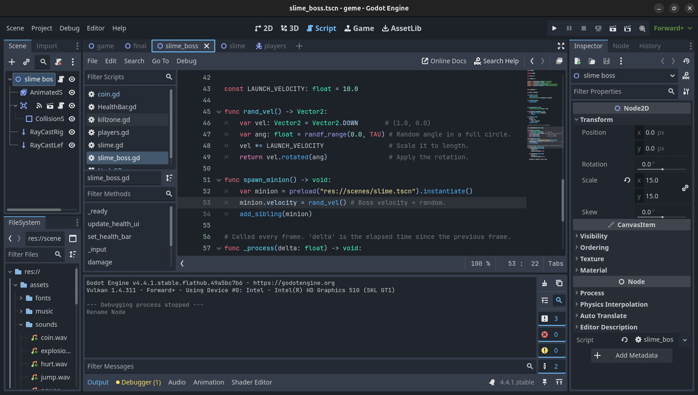Open the AssetLib workspace
Image resolution: width=698 pixels, height=395 pixels.
(402, 28)
